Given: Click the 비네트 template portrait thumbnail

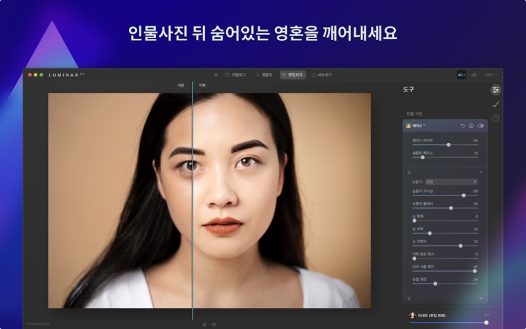Looking at the screenshot, I should coord(412,315).
